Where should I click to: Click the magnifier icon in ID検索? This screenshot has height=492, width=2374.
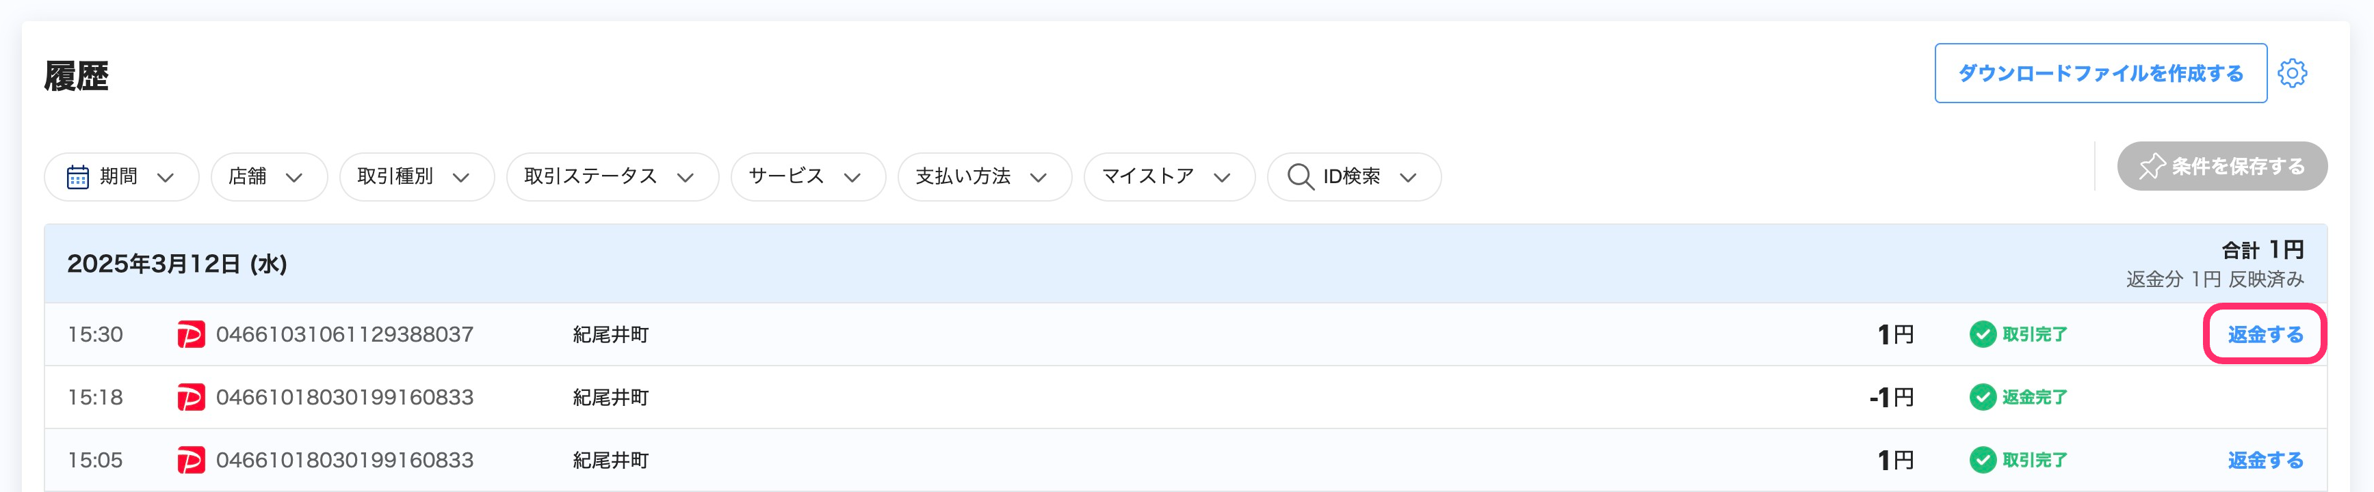[x=1301, y=176]
